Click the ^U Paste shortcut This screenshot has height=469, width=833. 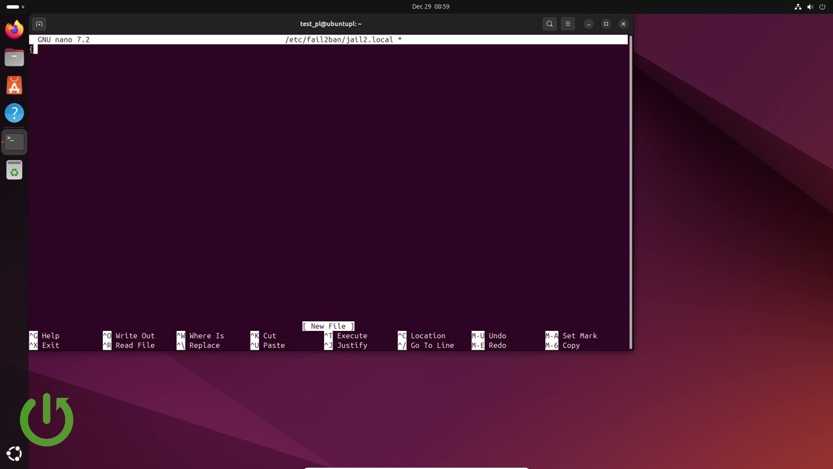[267, 346]
